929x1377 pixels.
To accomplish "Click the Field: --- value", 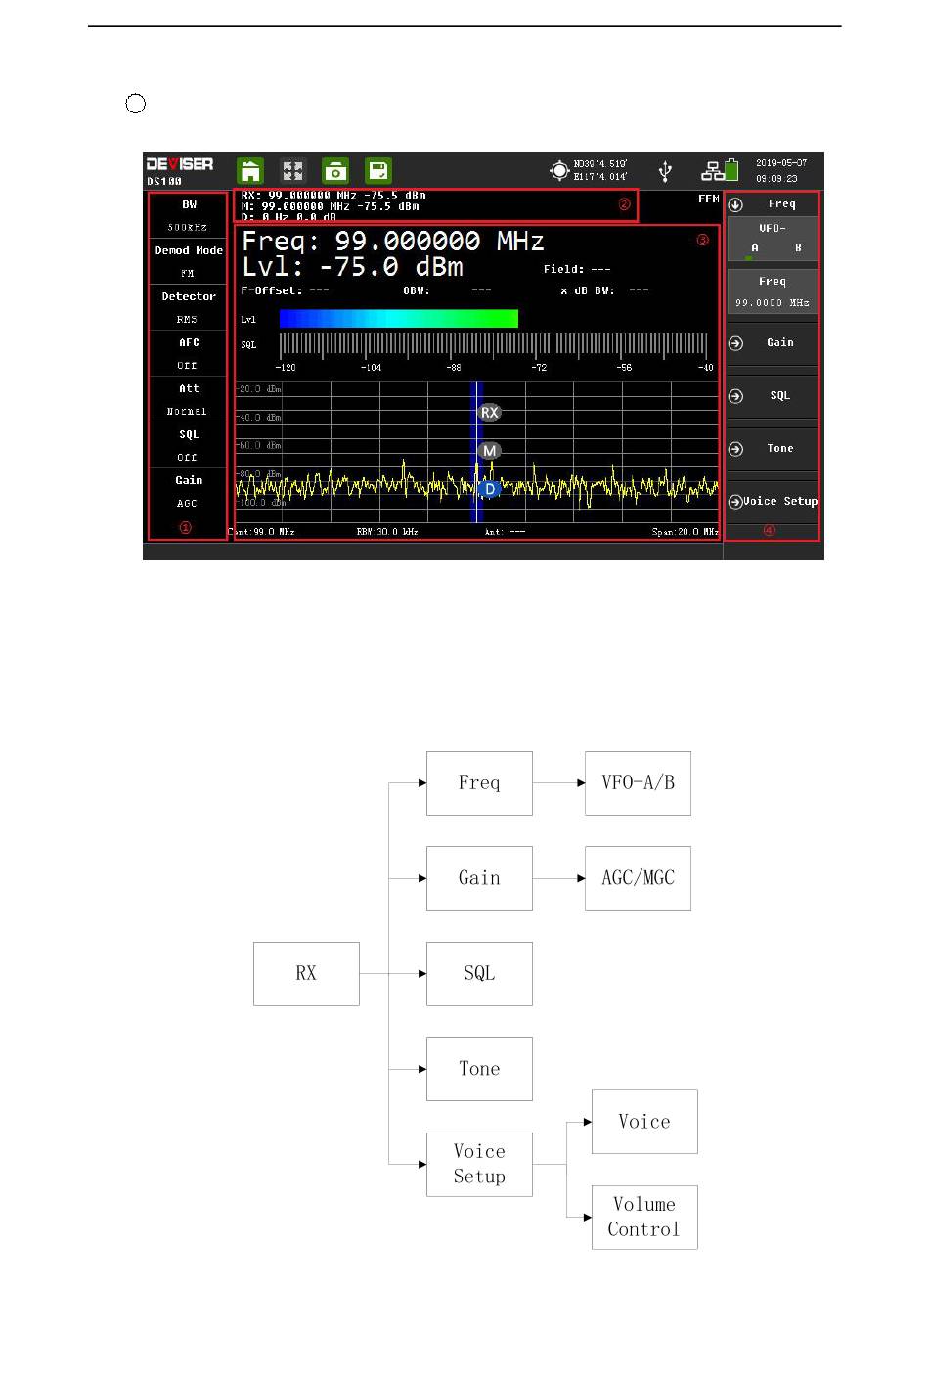I will 577,269.
